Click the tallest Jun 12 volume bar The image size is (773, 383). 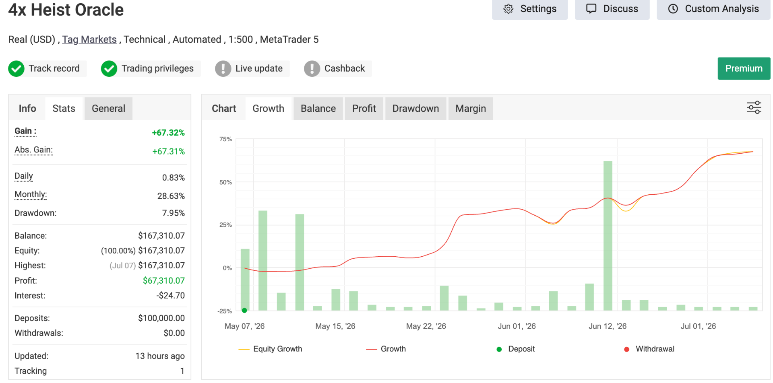coord(608,236)
